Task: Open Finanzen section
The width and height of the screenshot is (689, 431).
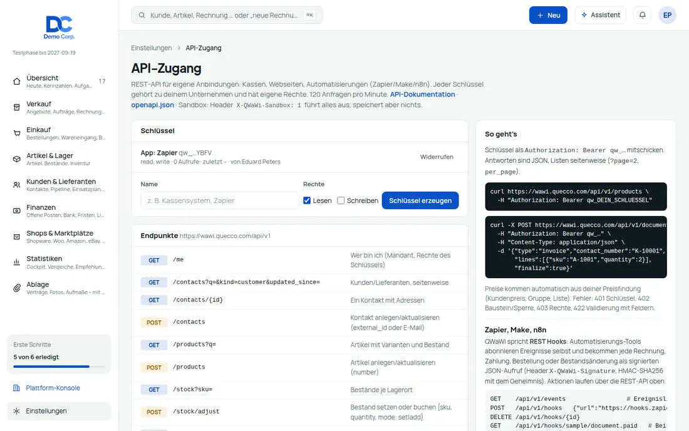Action: [x=60, y=211]
